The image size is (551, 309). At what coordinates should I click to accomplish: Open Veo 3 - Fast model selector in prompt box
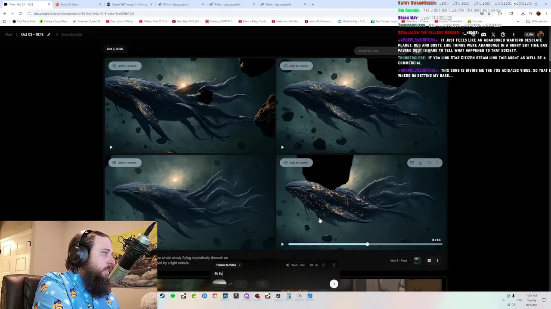pos(295,265)
